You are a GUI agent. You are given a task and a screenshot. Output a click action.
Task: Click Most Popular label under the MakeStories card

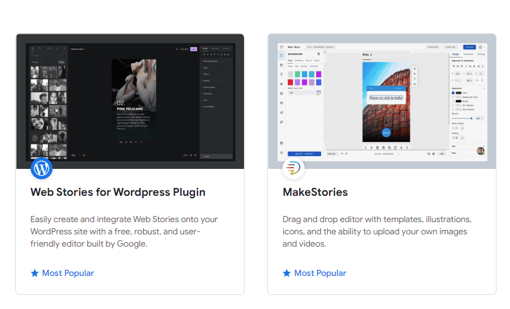(320, 273)
